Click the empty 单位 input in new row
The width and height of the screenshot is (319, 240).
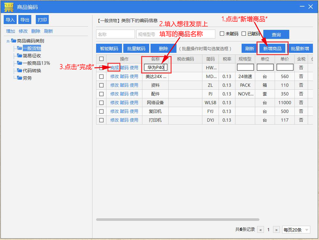265,67
